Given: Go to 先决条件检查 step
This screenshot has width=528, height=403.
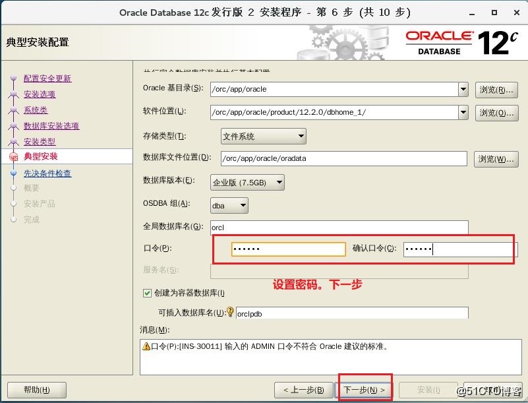Looking at the screenshot, I should point(47,173).
